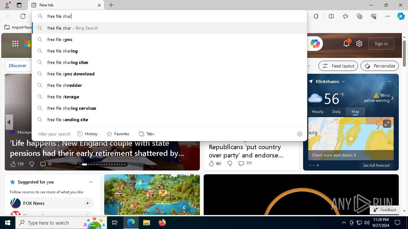Viewport: 408px width, 229px height.
Task: Close the New tab tab
Action: point(99,5)
